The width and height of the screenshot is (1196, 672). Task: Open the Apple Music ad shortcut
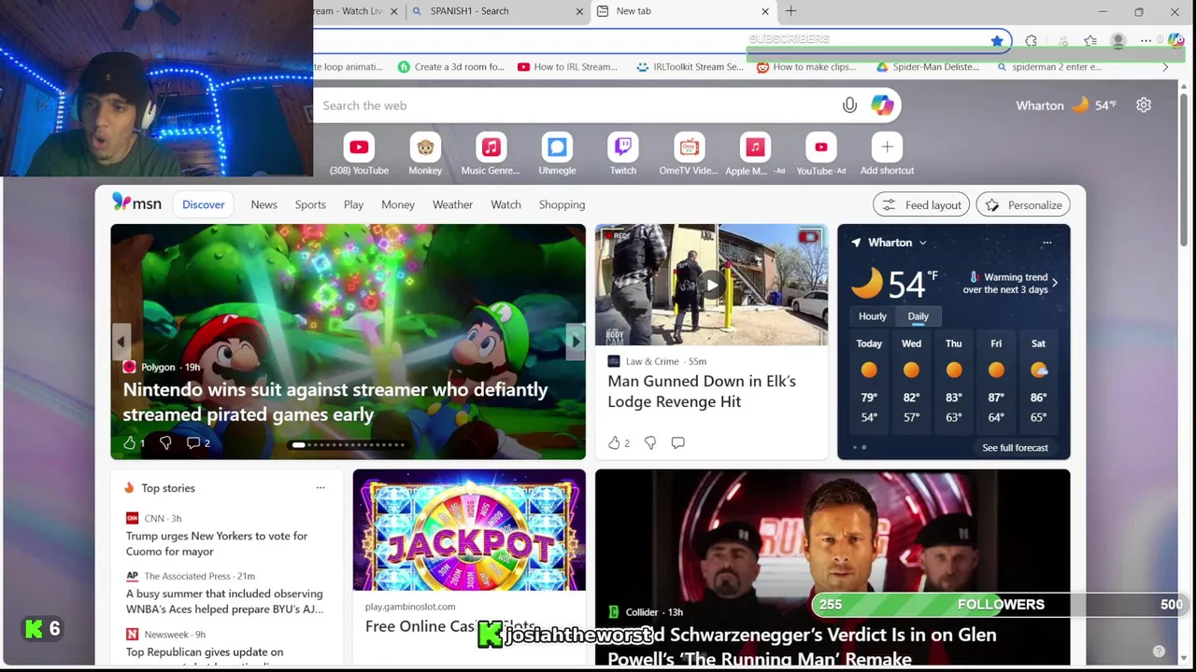[x=755, y=154]
